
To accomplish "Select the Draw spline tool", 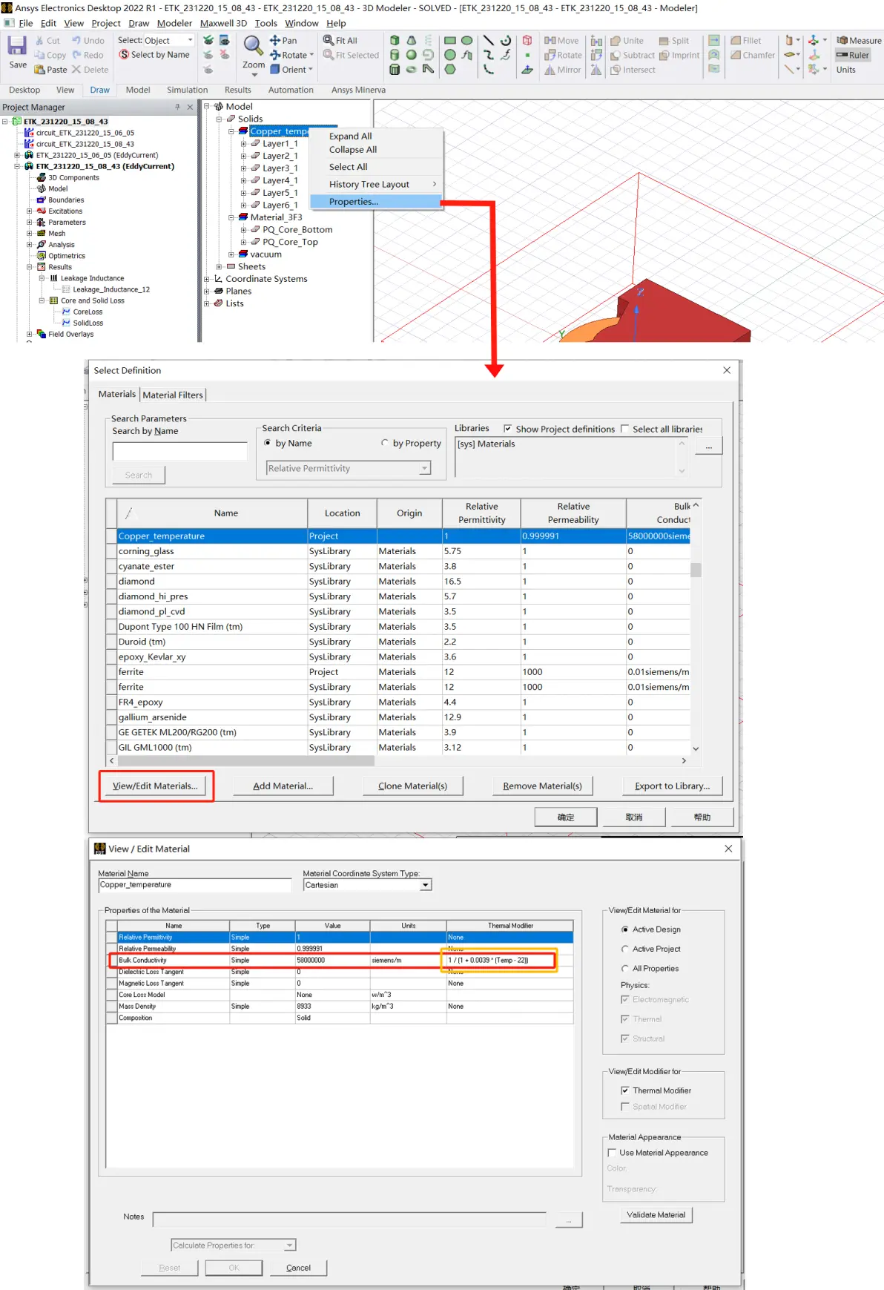I will pos(489,55).
